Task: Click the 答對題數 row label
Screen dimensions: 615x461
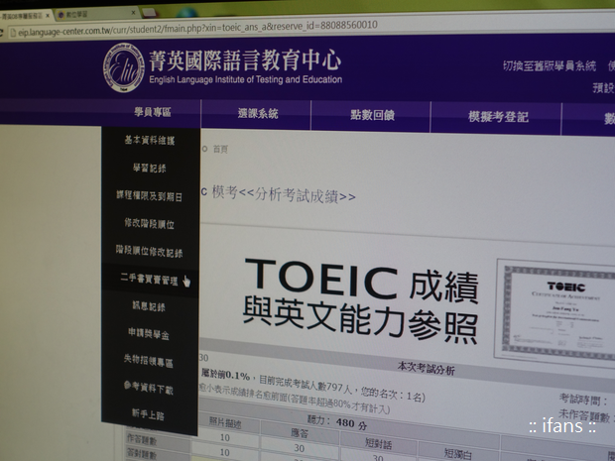Action: click(x=142, y=454)
